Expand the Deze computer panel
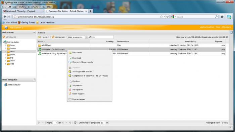This screenshot has width=235, height=132. coord(34,80)
